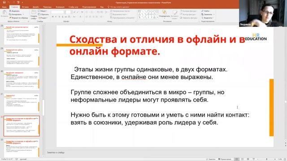Open Экспресс-стили quick styles
Screen dimensions: 287x161
174,14
